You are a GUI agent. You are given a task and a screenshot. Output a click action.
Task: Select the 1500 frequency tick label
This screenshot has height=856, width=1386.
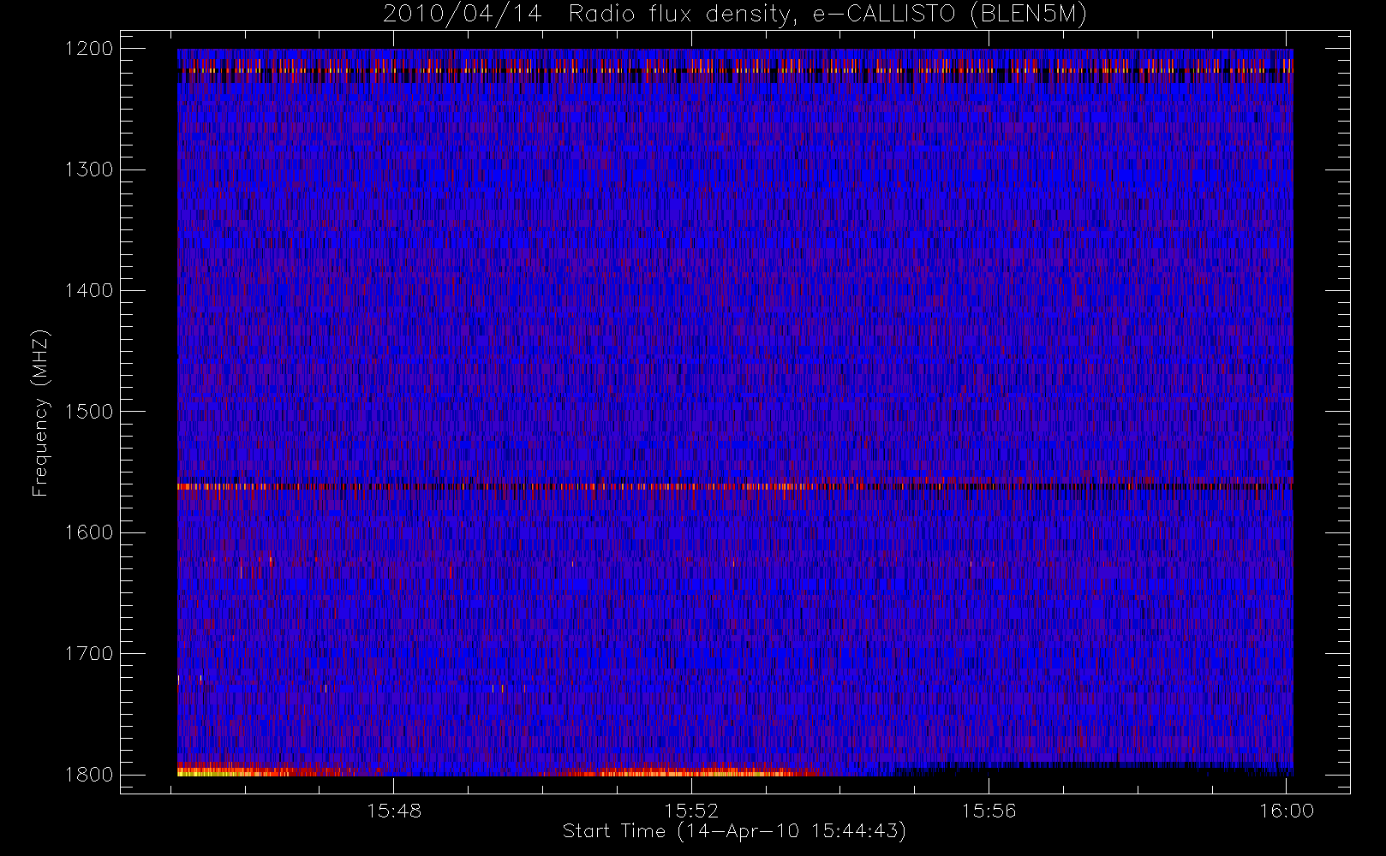(89, 411)
